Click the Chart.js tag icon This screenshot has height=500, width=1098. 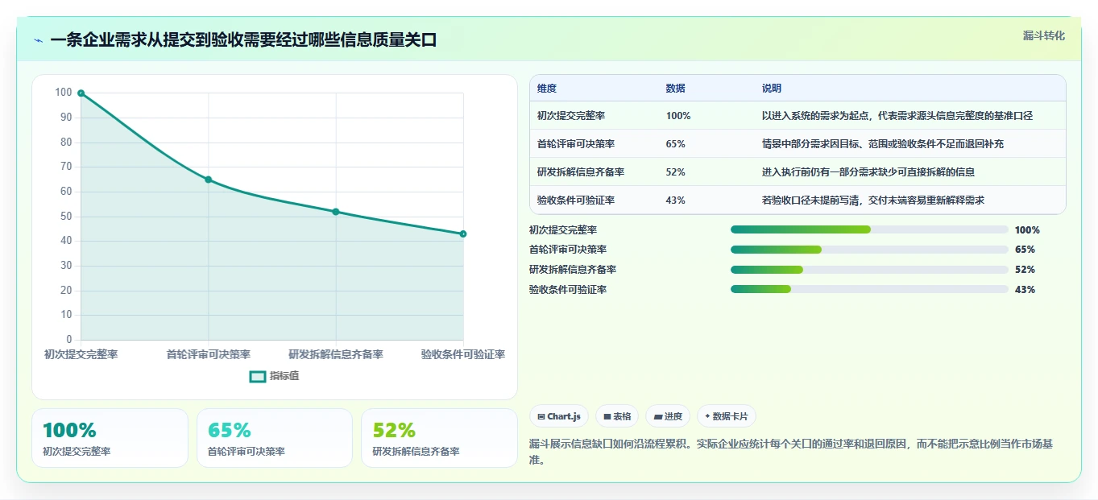541,417
